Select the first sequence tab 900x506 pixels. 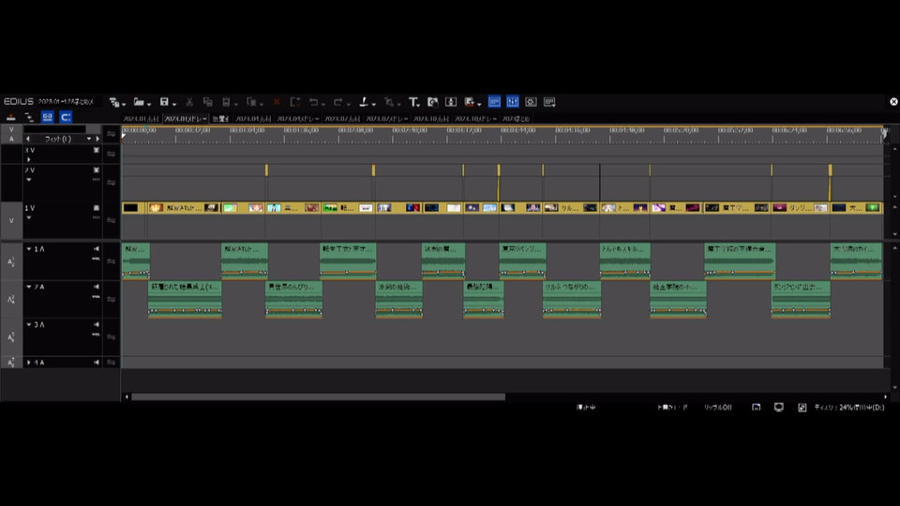click(x=141, y=119)
